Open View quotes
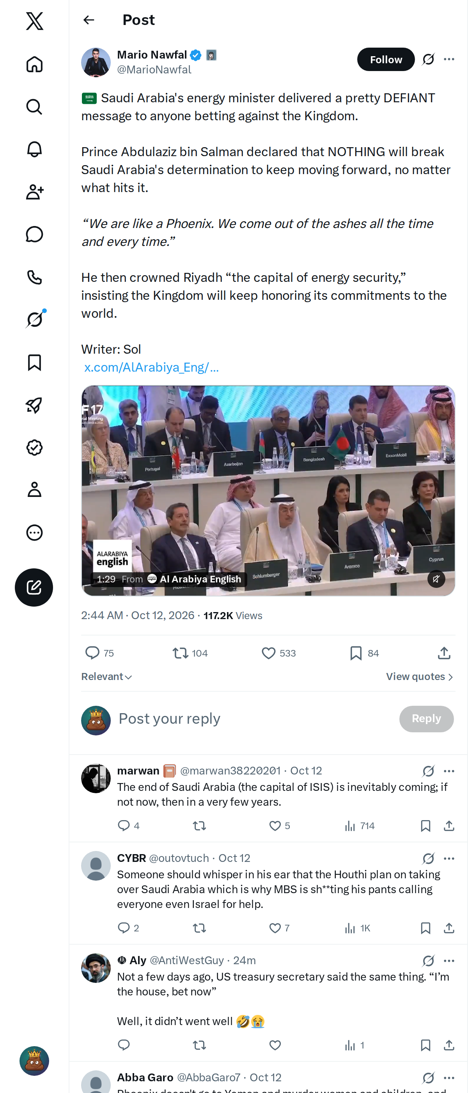The width and height of the screenshot is (468, 1093). pos(420,676)
